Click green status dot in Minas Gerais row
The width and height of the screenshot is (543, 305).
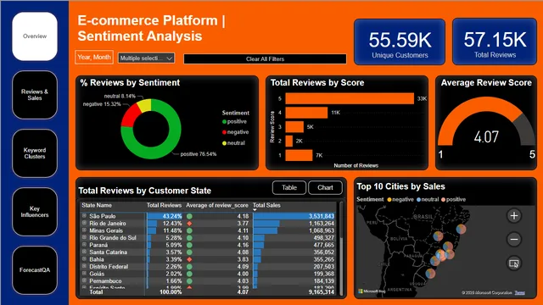[189, 230]
